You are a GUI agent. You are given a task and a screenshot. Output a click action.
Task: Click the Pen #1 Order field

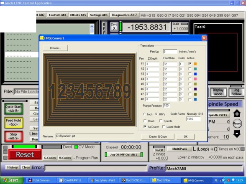coord(182,64)
